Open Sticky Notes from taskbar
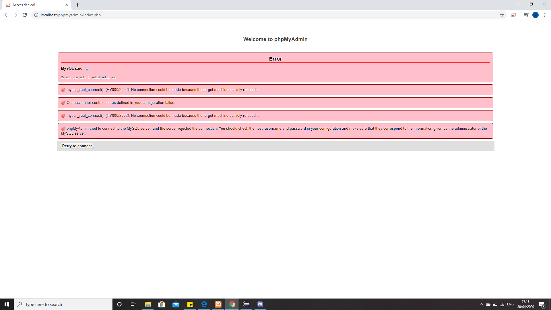The width and height of the screenshot is (551, 310). (x=190, y=304)
